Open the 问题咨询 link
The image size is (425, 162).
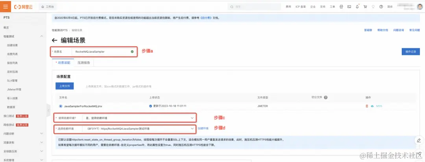point(398,30)
